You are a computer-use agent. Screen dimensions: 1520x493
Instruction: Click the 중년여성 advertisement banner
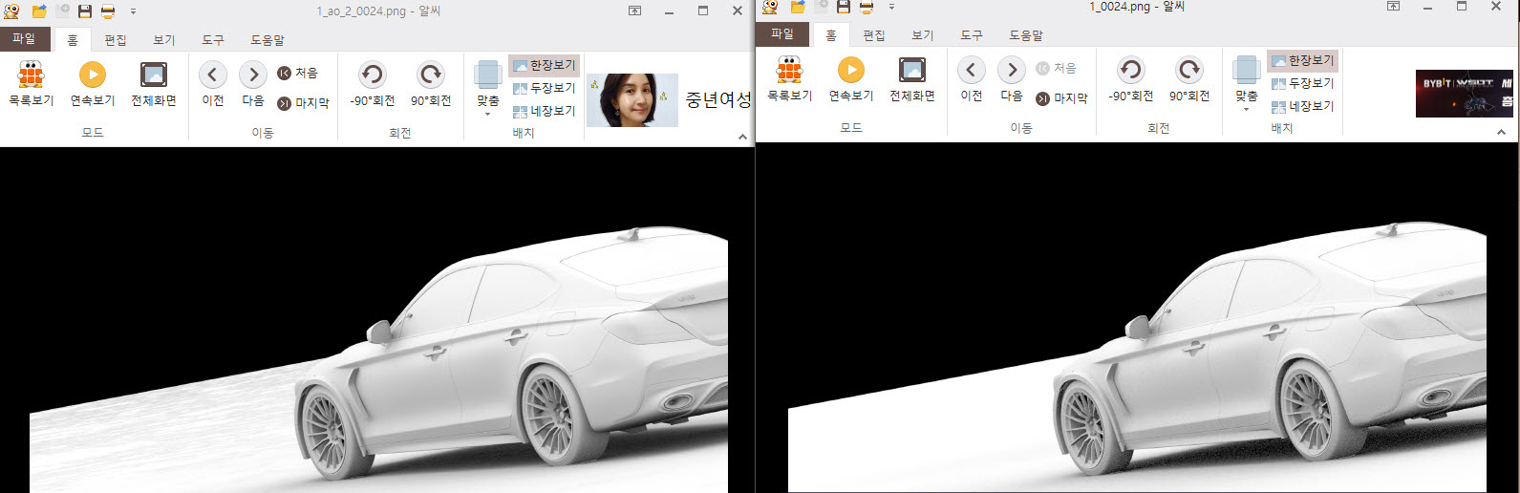[x=669, y=99]
